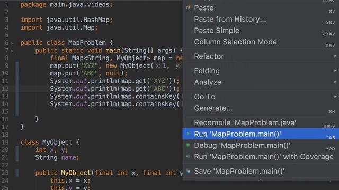This screenshot has width=339, height=190.
Task: Run 'MapProblem.main()' from context menu
Action: (x=261, y=134)
